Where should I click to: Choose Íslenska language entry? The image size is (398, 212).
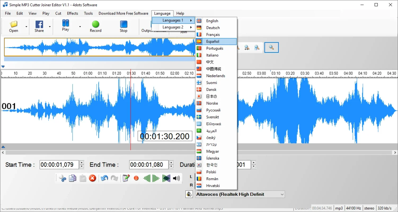tap(216, 158)
